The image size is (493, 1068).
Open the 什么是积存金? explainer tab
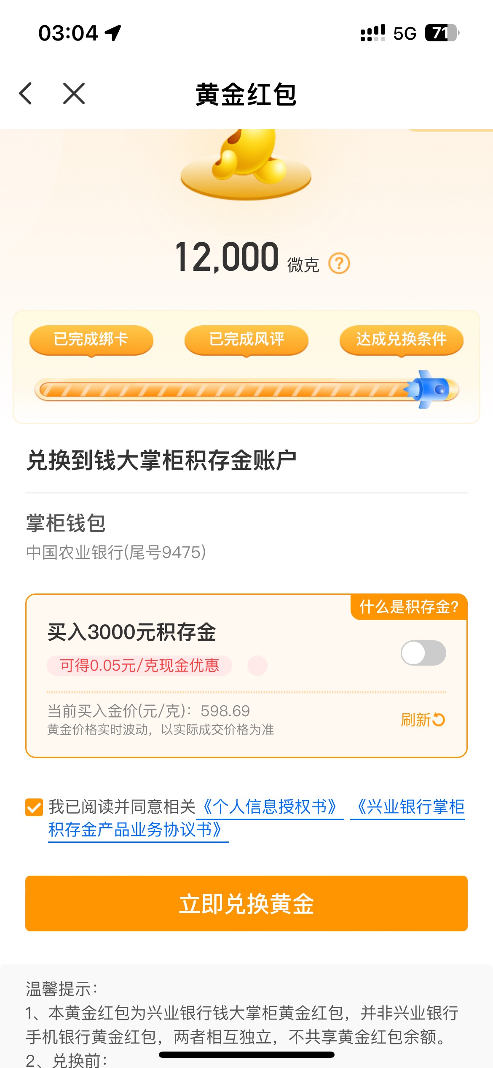[409, 607]
